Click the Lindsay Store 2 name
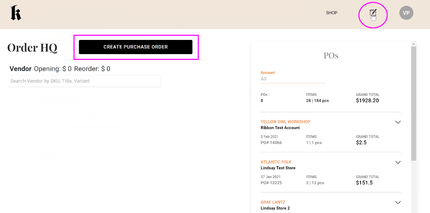The height and width of the screenshot is (213, 430). point(275,208)
